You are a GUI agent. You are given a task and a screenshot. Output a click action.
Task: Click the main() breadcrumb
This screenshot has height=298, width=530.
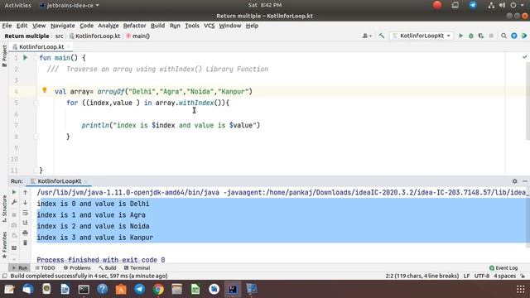click(138, 36)
